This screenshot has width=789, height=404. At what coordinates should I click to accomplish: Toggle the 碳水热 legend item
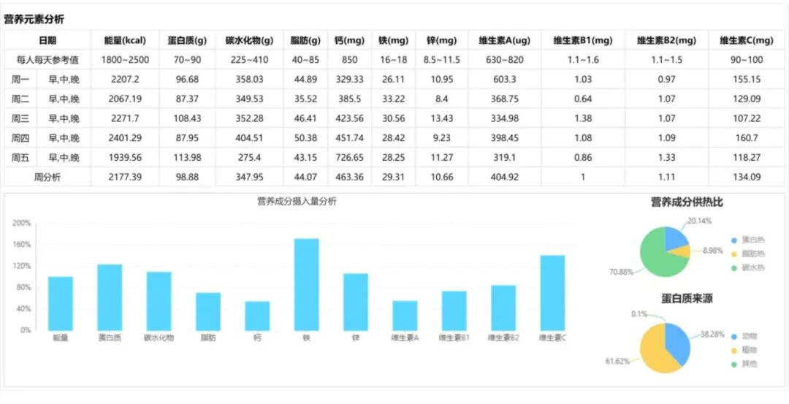[749, 268]
